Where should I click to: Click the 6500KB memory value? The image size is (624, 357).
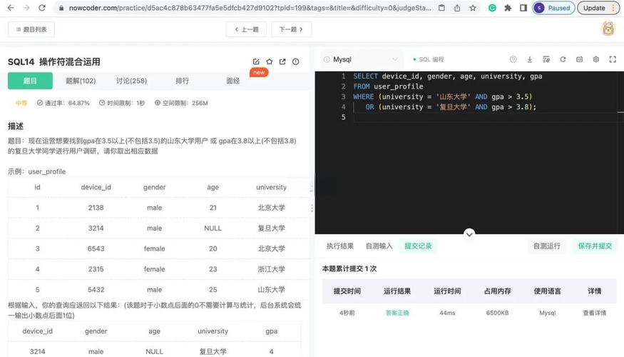click(x=498, y=313)
